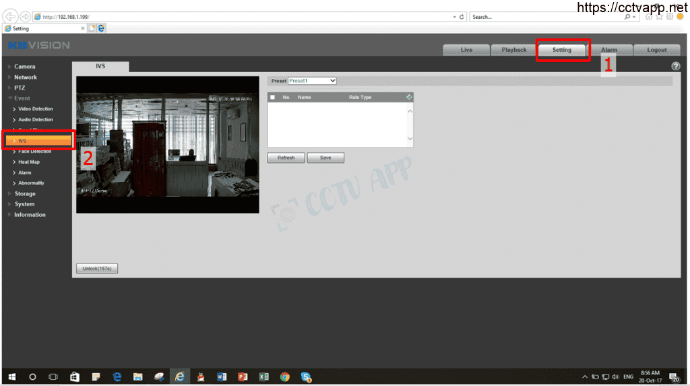This screenshot has width=690, height=386.
Task: Switch to the Playback tab
Action: pyautogui.click(x=514, y=50)
